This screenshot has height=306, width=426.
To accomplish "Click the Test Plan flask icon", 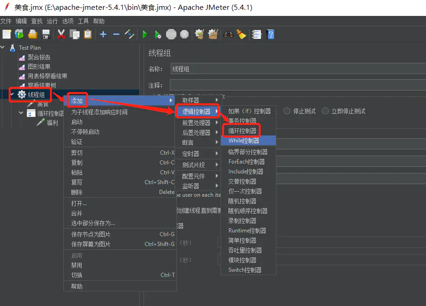I will click(x=13, y=48).
